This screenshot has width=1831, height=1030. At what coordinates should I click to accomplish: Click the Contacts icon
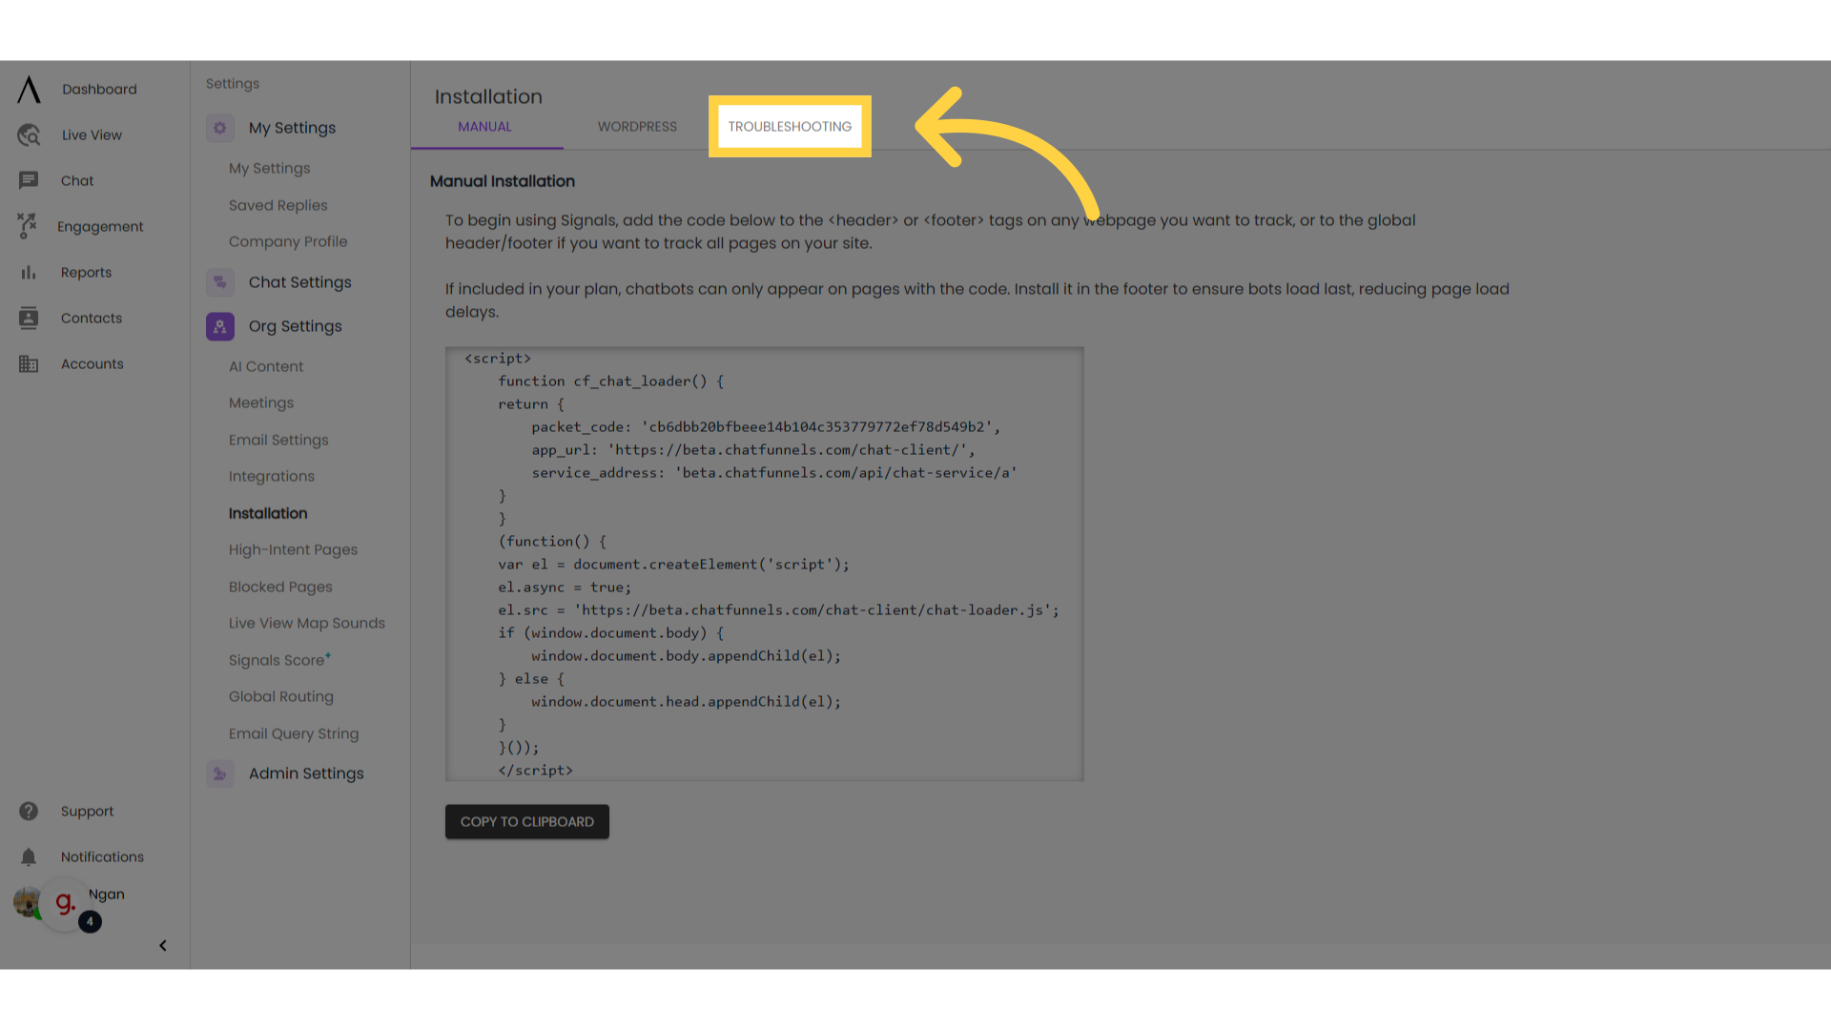[29, 318]
